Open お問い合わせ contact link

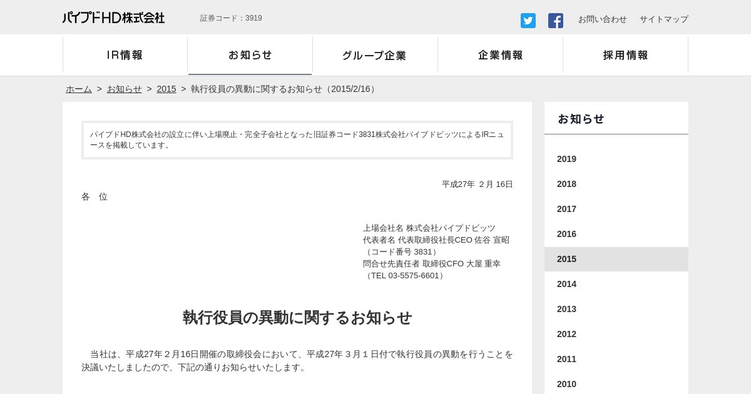[x=603, y=19]
